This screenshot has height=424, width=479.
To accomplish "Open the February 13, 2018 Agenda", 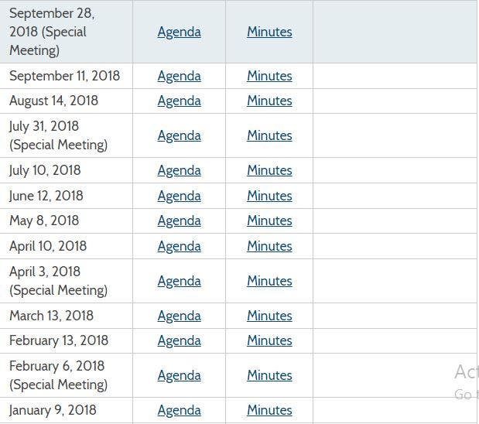I will point(179,340).
